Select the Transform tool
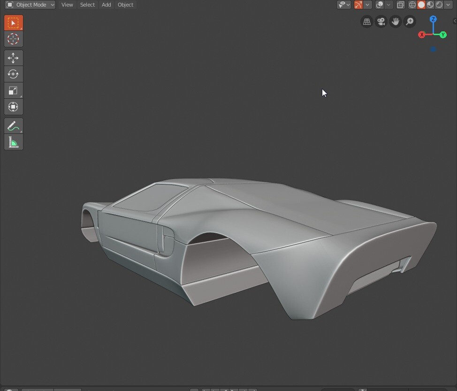The width and height of the screenshot is (457, 391). tap(13, 107)
